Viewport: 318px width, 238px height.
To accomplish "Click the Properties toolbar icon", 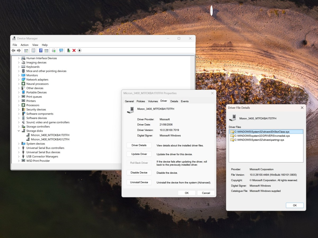I will point(33,50).
